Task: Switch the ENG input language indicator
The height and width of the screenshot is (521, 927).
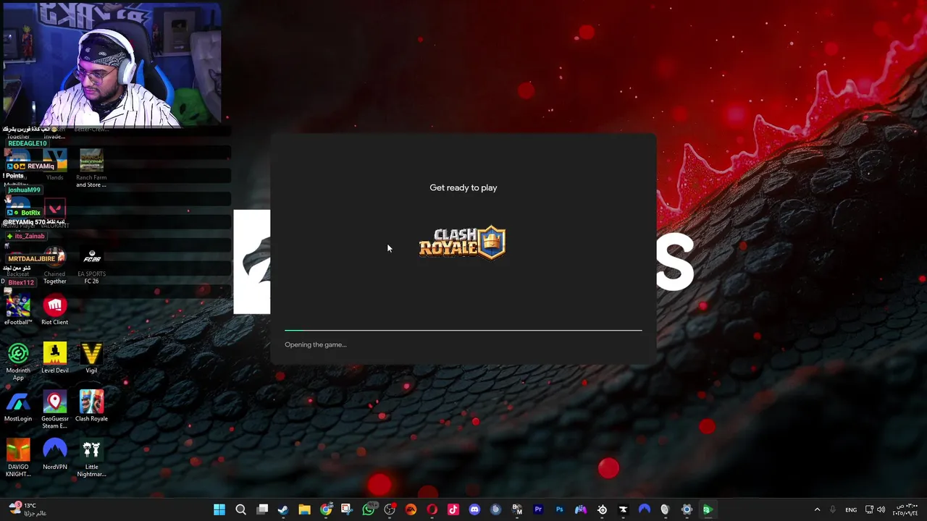Action: [x=851, y=509]
